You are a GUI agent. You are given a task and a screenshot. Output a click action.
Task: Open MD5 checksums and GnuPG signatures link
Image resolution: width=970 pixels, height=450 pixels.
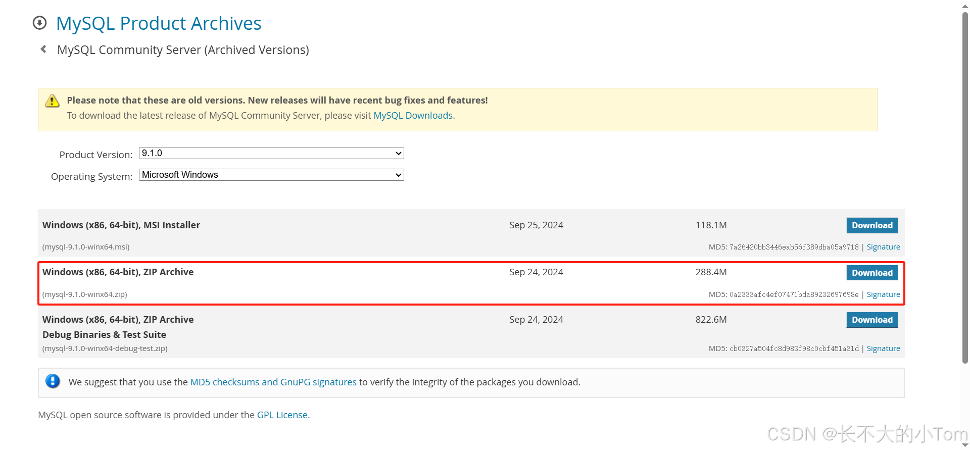[x=273, y=382]
